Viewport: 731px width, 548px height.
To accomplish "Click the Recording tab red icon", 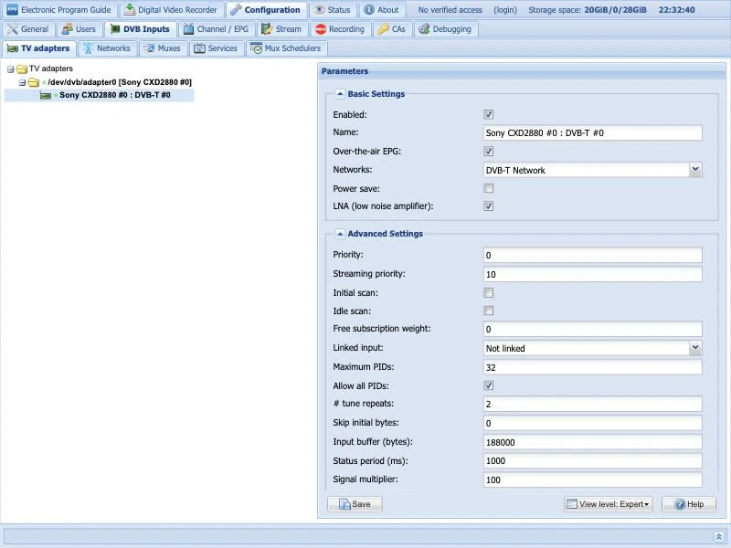I will [321, 29].
